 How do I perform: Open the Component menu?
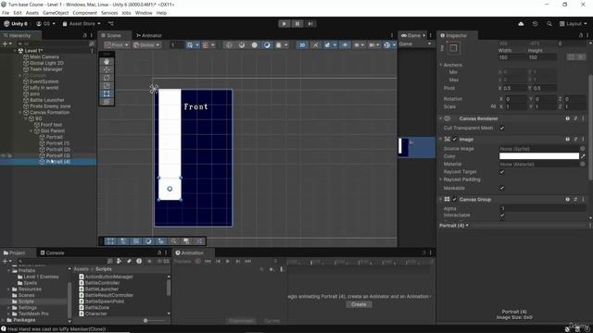(84, 13)
